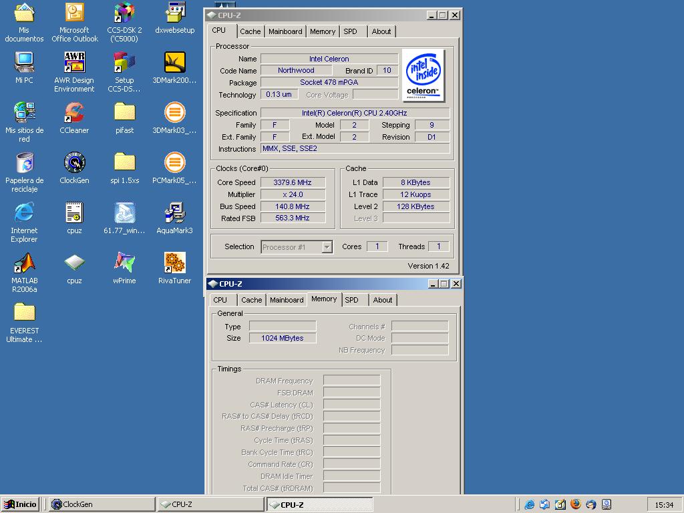Click the Core Speed 3379.6 MHz value
The width and height of the screenshot is (684, 513).
(293, 182)
